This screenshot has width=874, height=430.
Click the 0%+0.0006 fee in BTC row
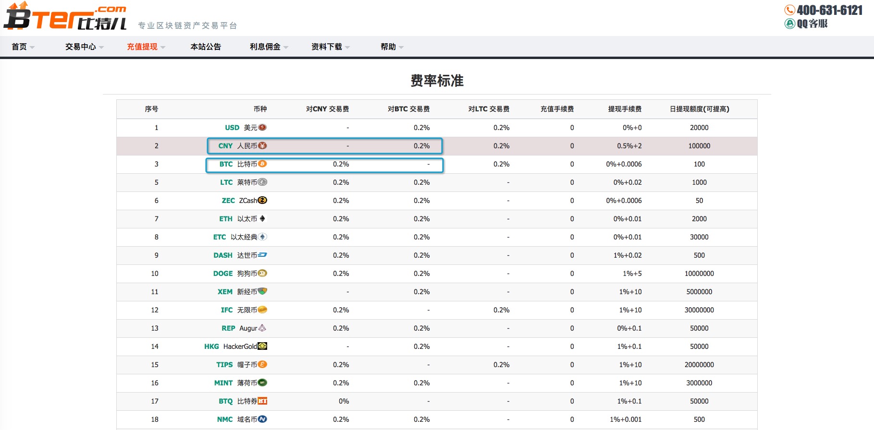pos(624,164)
